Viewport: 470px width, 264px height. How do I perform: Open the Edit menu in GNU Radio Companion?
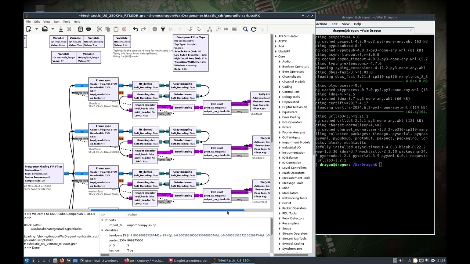[x=37, y=22]
